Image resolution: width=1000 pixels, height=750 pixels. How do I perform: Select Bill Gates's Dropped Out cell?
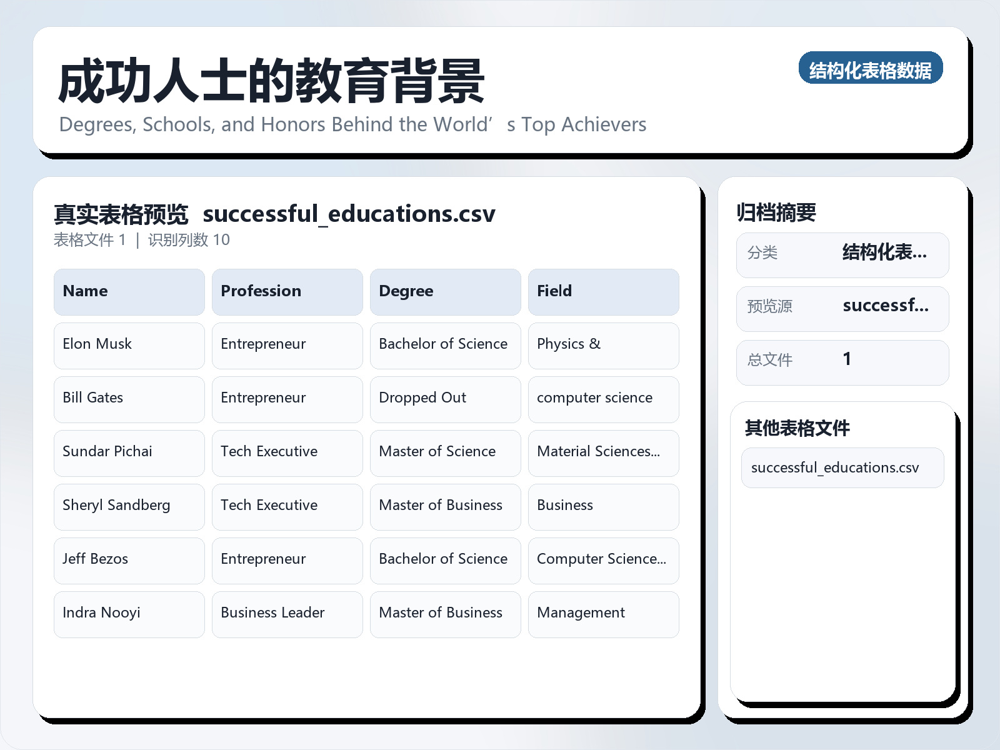[445, 399]
